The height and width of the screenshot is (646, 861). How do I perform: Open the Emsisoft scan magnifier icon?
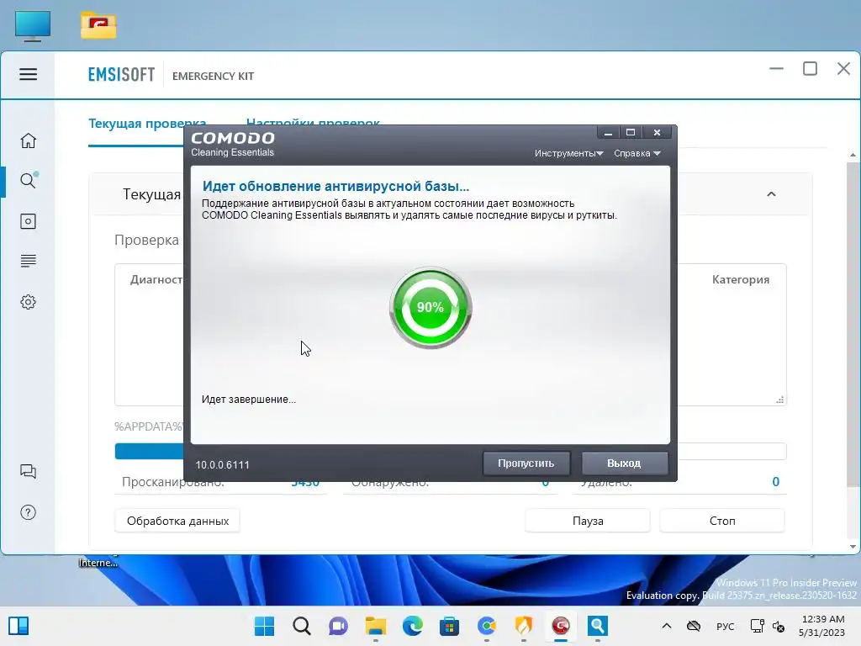pyautogui.click(x=28, y=180)
